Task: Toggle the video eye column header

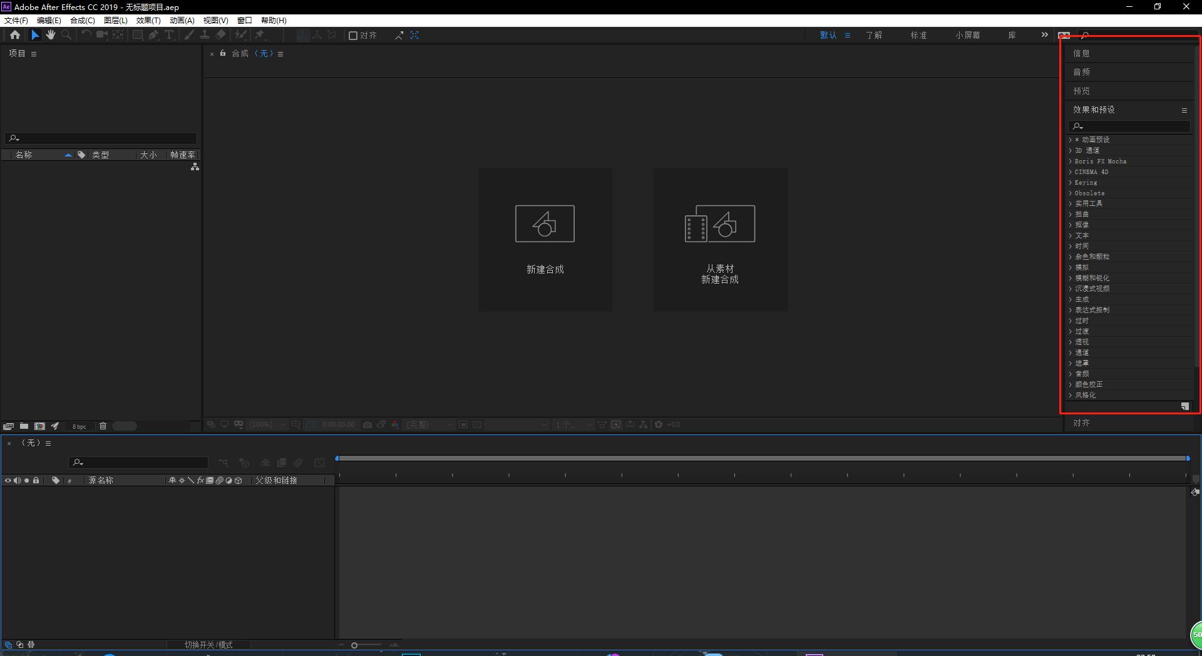Action: [x=8, y=480]
